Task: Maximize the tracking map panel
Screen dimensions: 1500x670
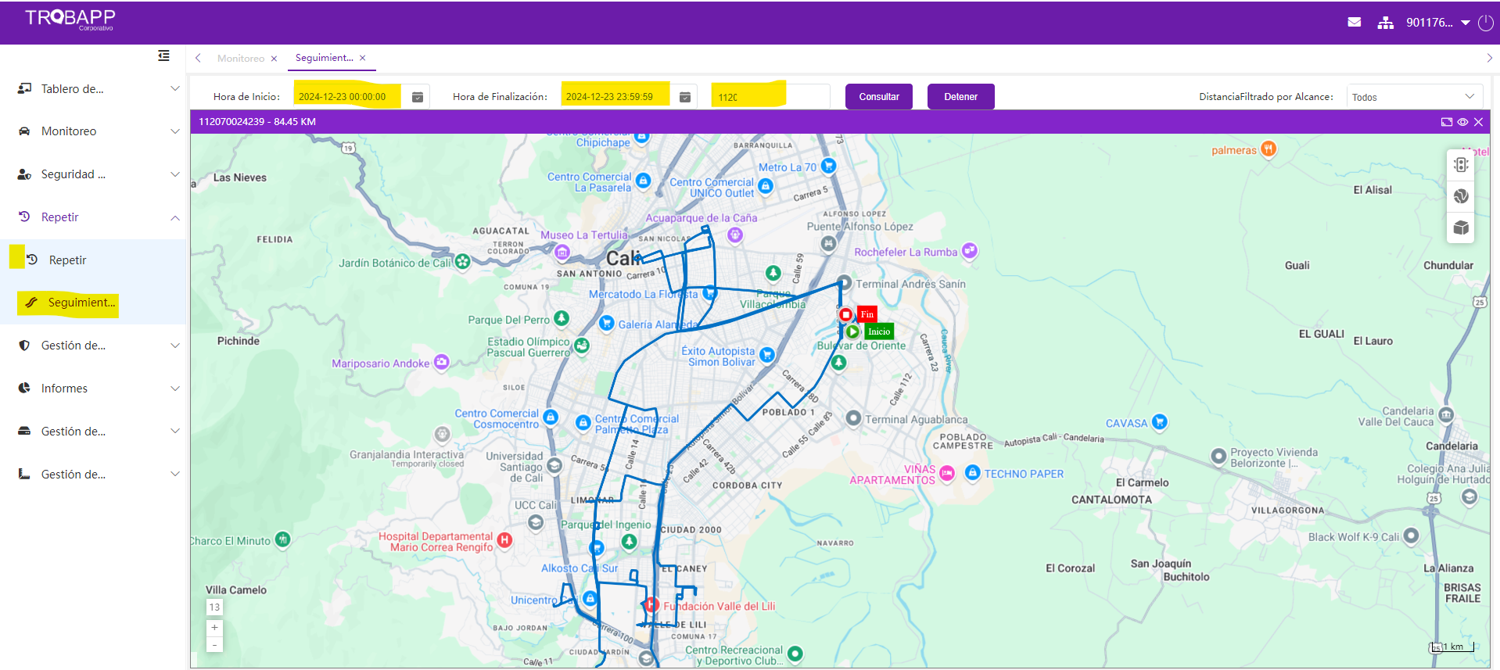Action: tap(1447, 122)
